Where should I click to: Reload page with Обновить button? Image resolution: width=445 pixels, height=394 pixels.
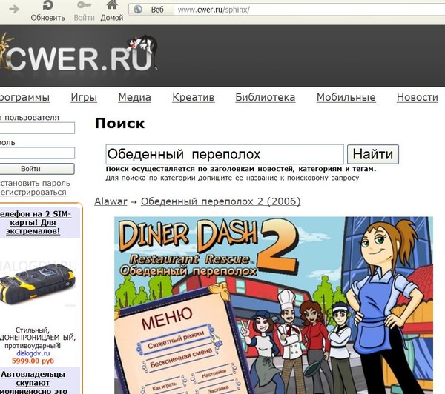47,11
